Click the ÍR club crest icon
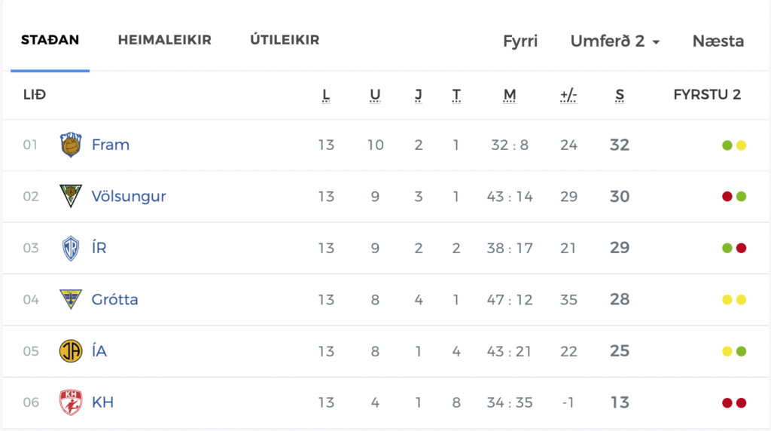Viewport: 771px width, 431px height. tap(71, 248)
